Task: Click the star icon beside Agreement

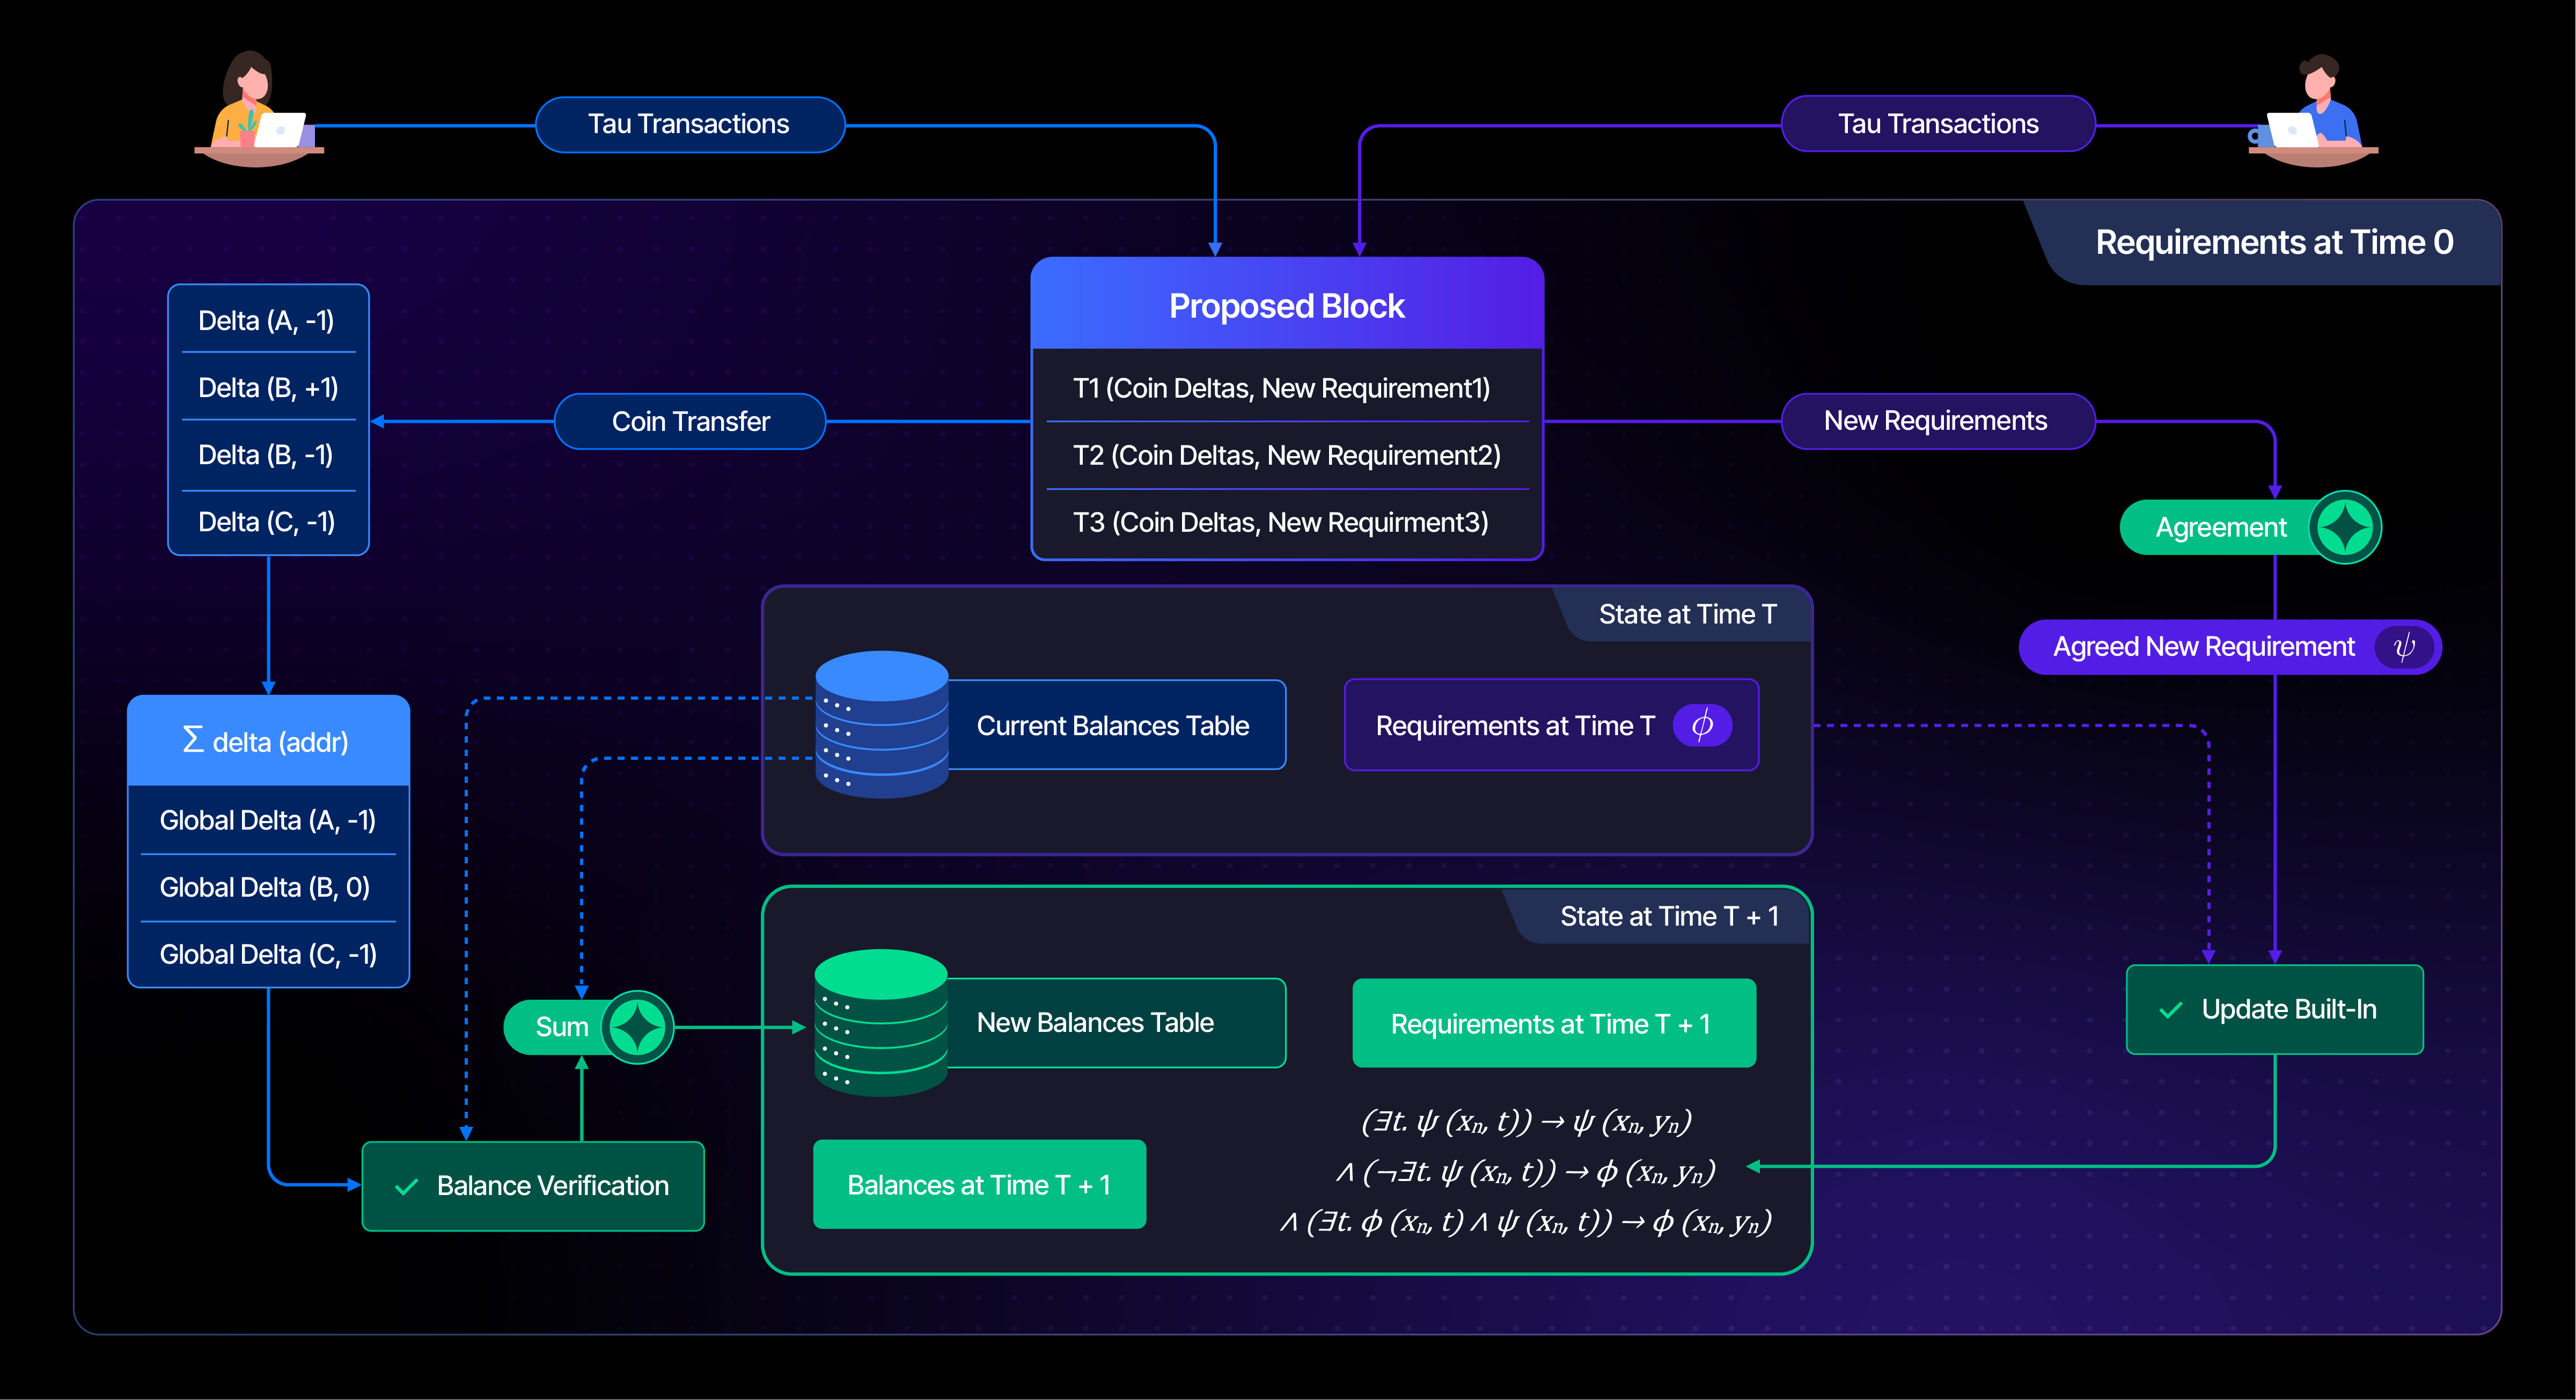Action: point(2345,527)
